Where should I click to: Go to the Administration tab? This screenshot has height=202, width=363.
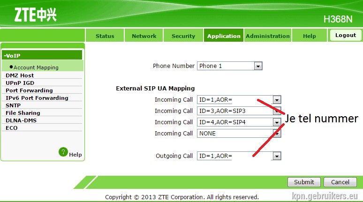coord(268,36)
